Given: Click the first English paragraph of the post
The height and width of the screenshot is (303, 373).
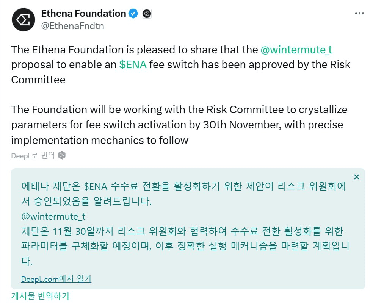Looking at the screenshot, I should pos(181,65).
